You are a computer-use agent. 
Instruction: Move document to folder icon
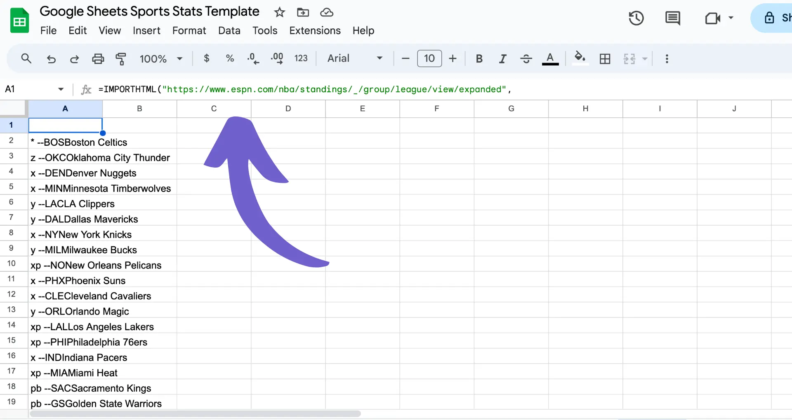pyautogui.click(x=303, y=12)
